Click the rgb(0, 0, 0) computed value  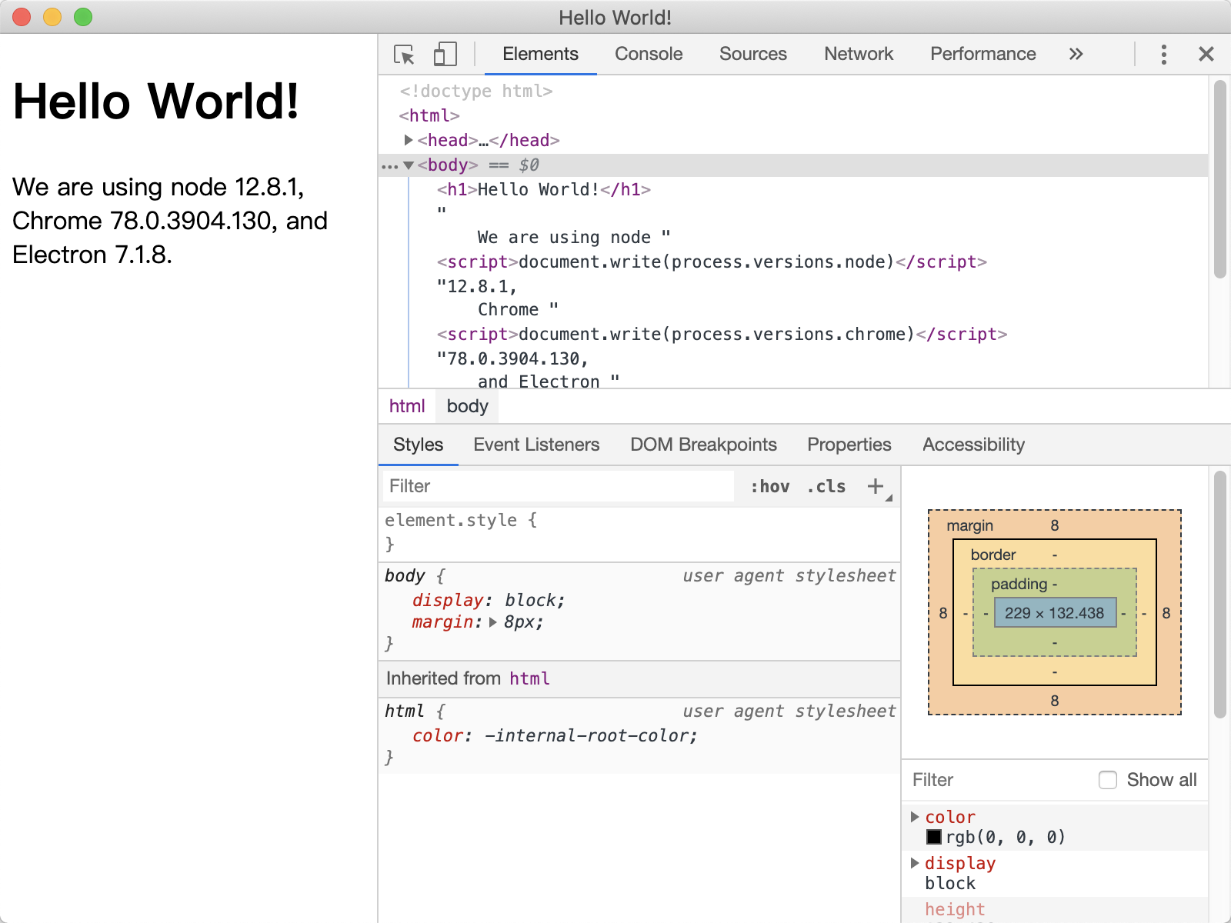pyautogui.click(x=1006, y=837)
